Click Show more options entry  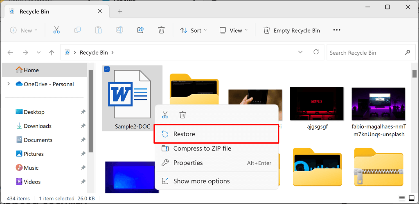coord(216,182)
